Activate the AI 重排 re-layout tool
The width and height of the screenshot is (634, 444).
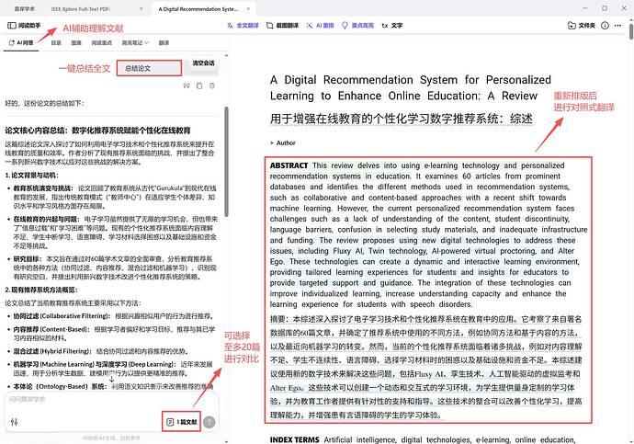[x=321, y=26]
